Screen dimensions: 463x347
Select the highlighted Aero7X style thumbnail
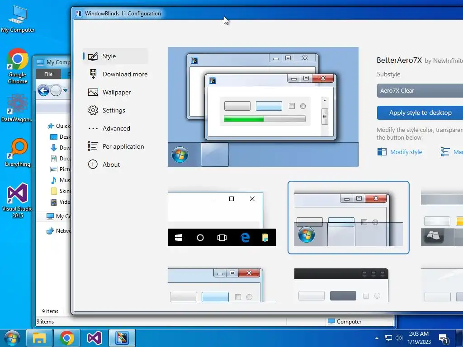(x=349, y=217)
